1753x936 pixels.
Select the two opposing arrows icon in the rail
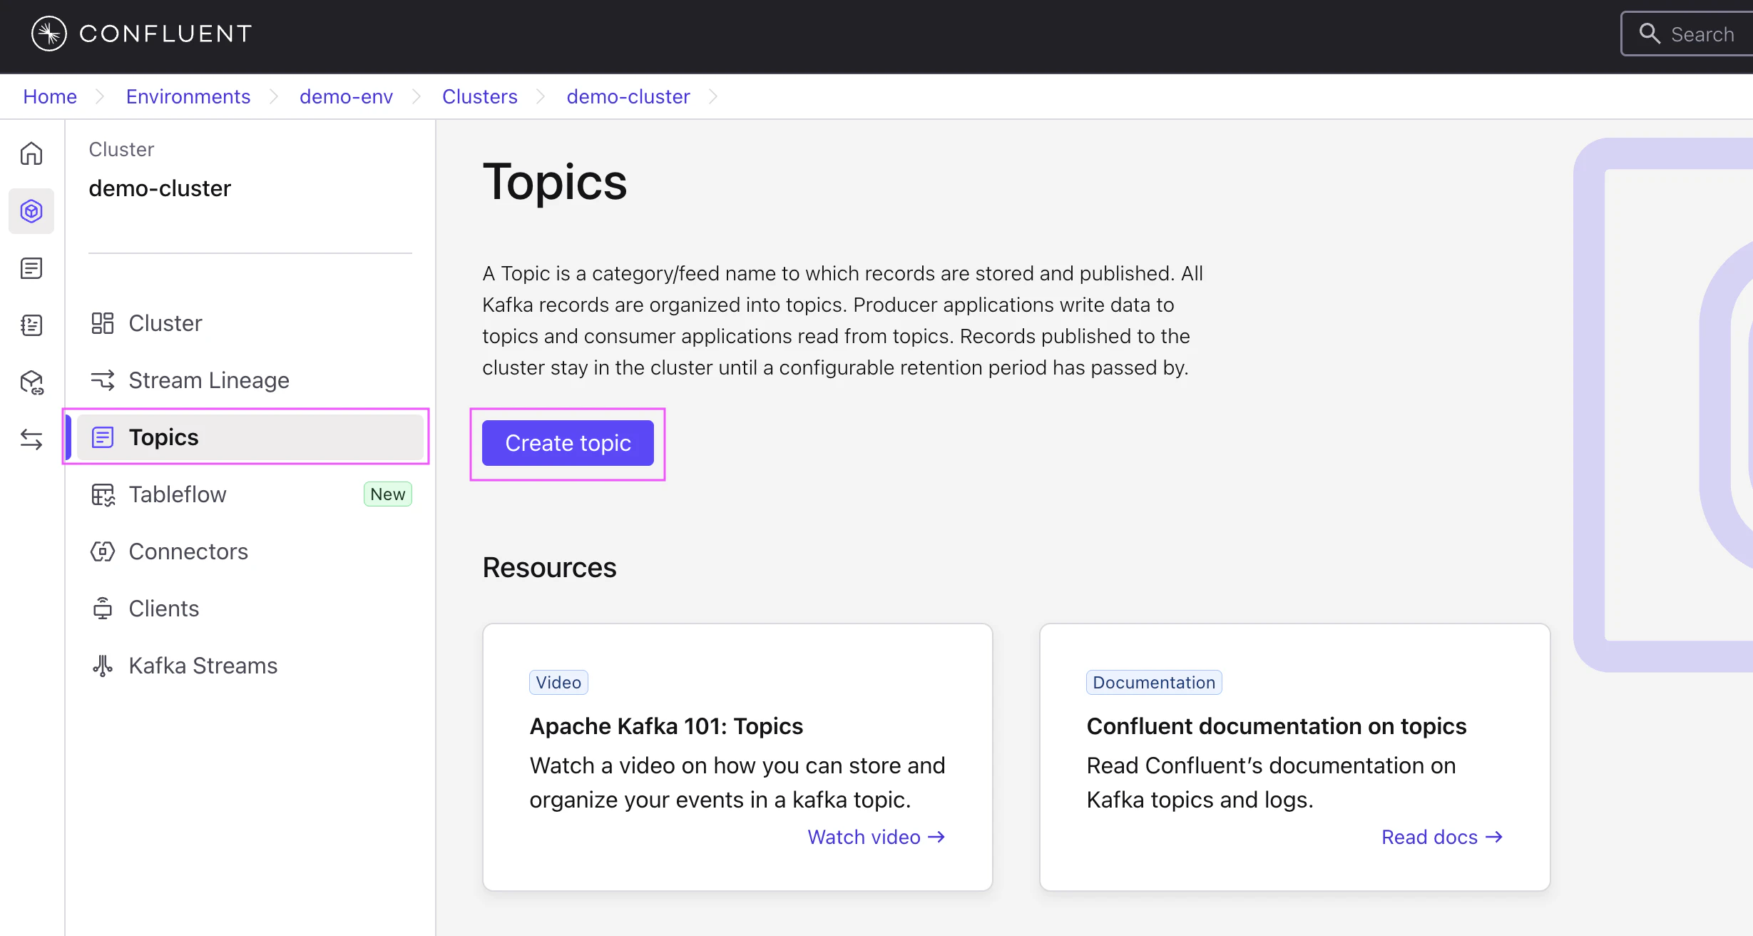click(x=31, y=439)
